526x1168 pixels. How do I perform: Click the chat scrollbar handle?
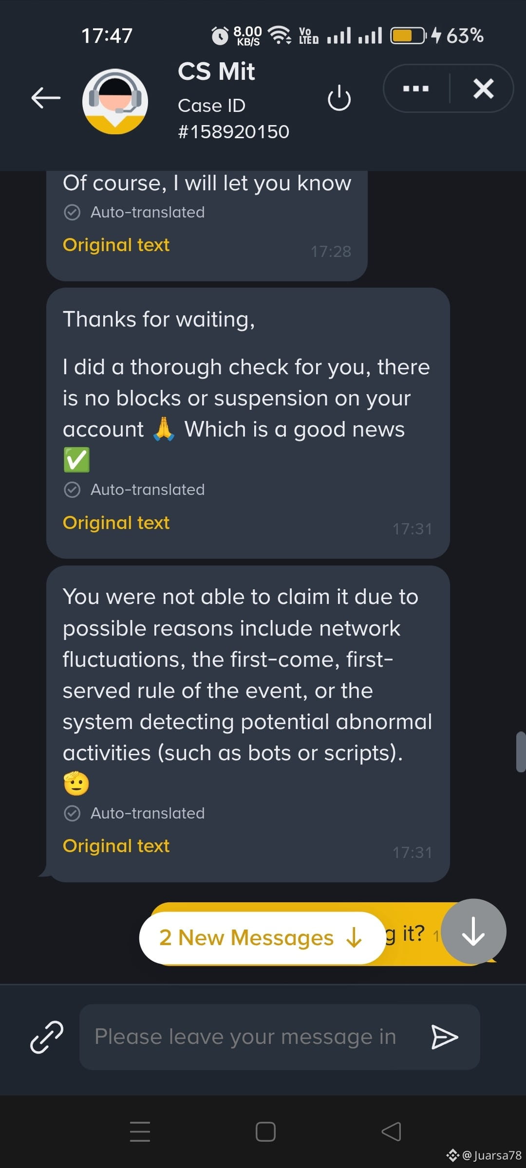point(521,751)
